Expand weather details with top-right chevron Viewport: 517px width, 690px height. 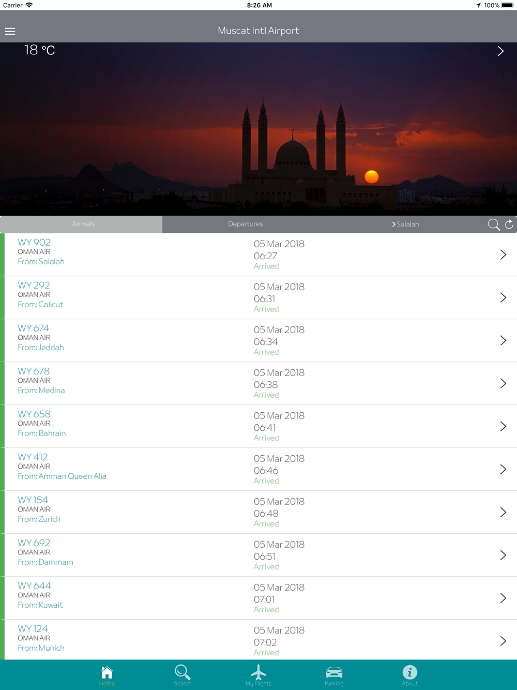coord(500,51)
